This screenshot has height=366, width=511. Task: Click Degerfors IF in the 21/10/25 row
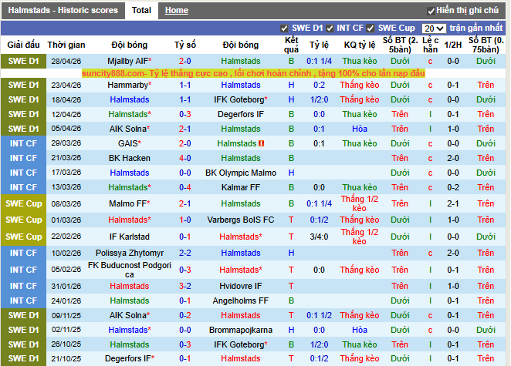pos(130,358)
